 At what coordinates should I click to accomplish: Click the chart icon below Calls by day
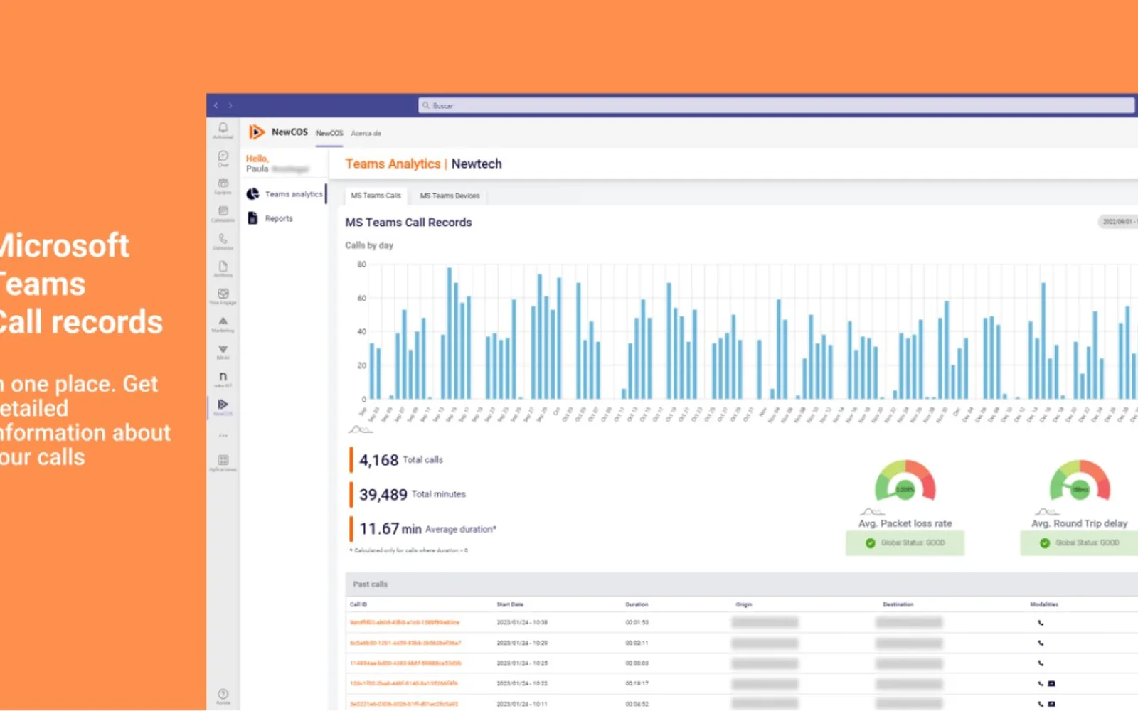coord(359,429)
